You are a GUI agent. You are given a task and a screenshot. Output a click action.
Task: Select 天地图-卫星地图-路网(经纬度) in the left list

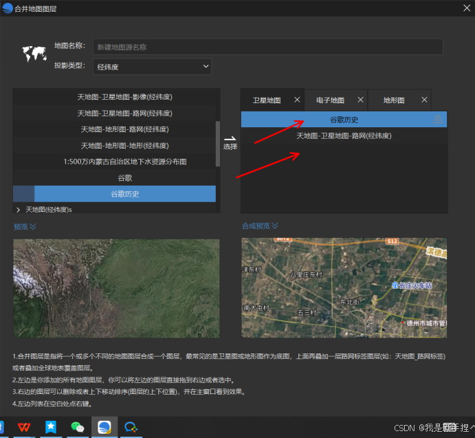click(x=114, y=113)
